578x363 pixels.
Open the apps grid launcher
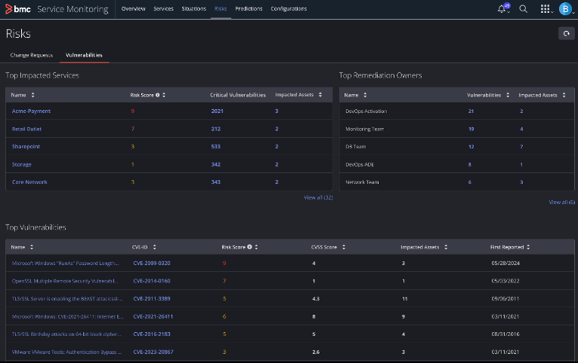546,9
